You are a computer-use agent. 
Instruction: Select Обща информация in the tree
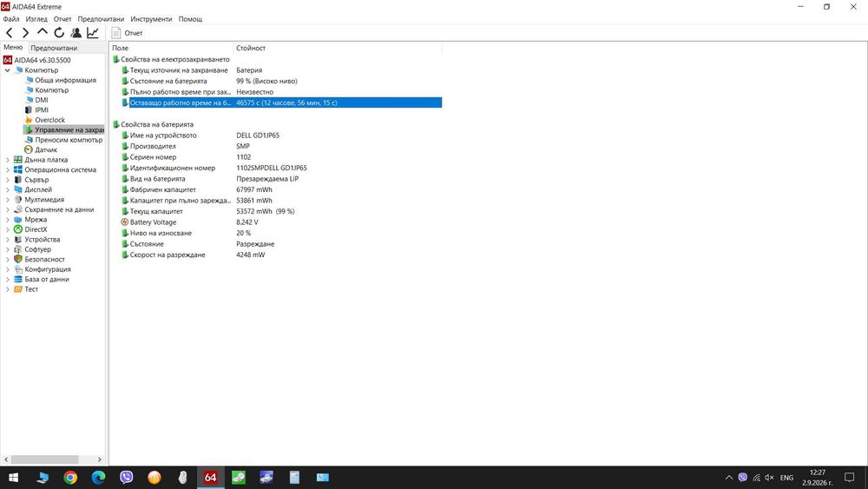[x=65, y=80]
